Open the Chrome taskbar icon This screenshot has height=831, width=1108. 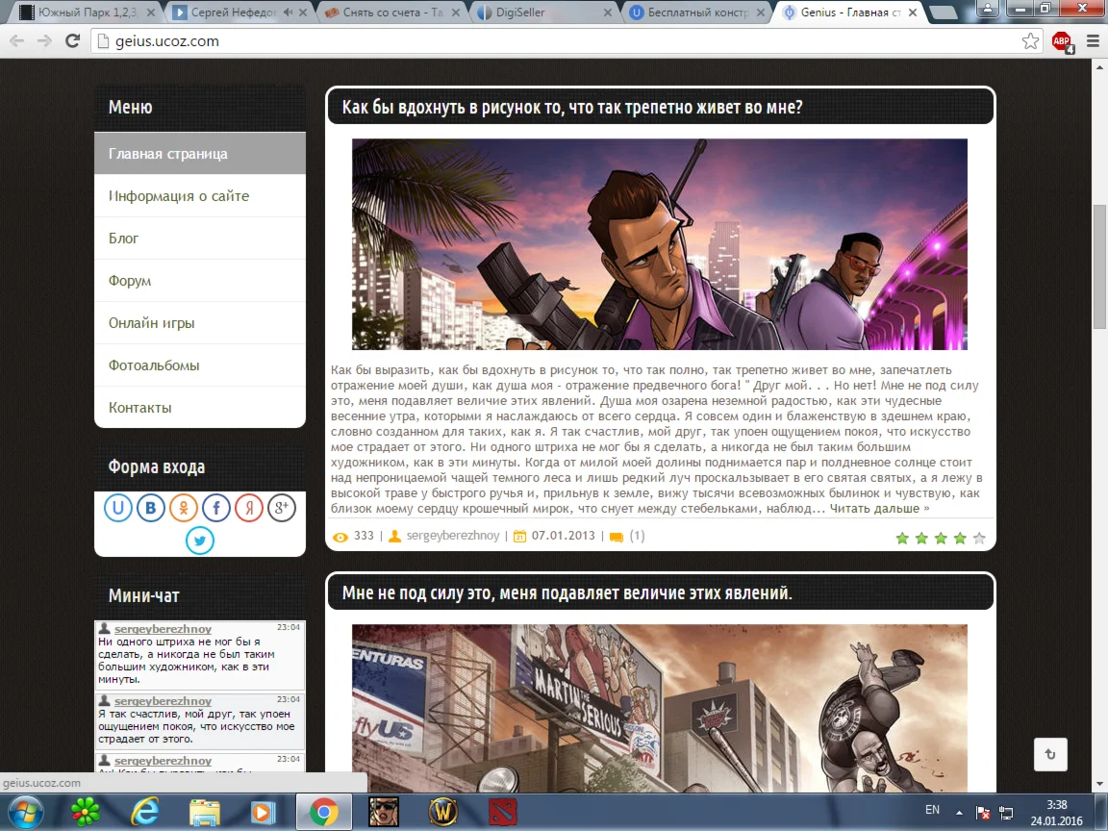(323, 812)
